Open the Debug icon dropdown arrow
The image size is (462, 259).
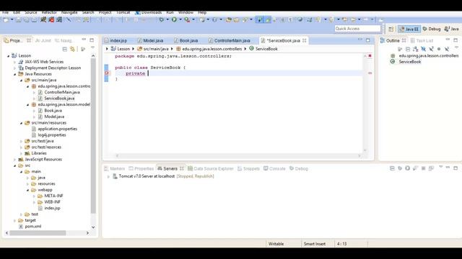click(x=167, y=19)
